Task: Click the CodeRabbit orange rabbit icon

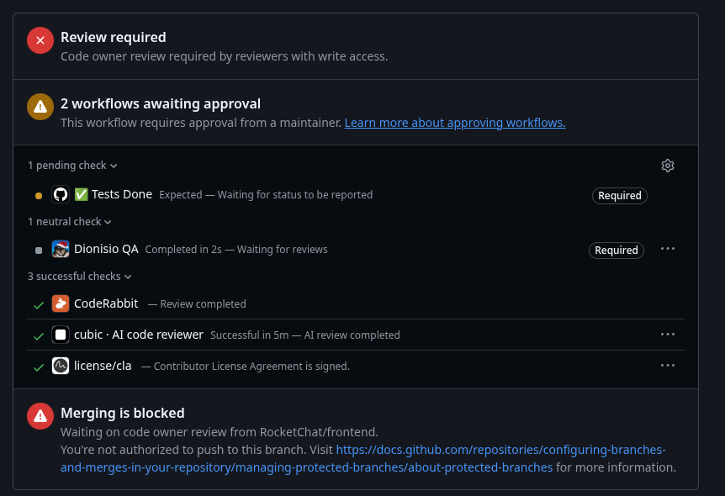Action: [61, 303]
